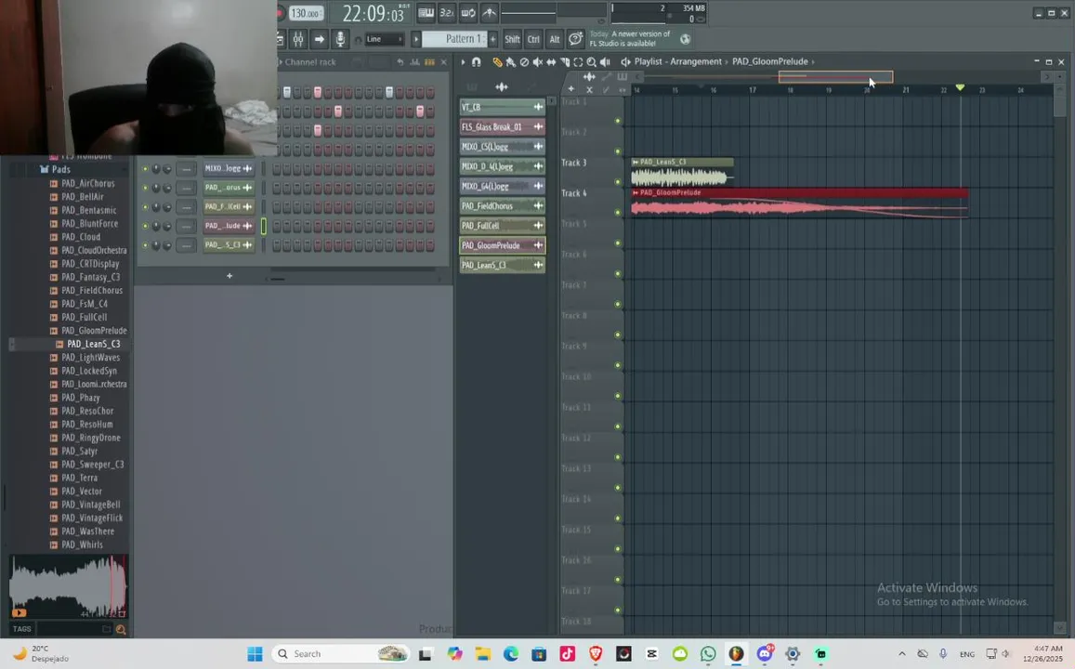Add a channel with the plus below rack
1075x669 pixels.
click(229, 276)
